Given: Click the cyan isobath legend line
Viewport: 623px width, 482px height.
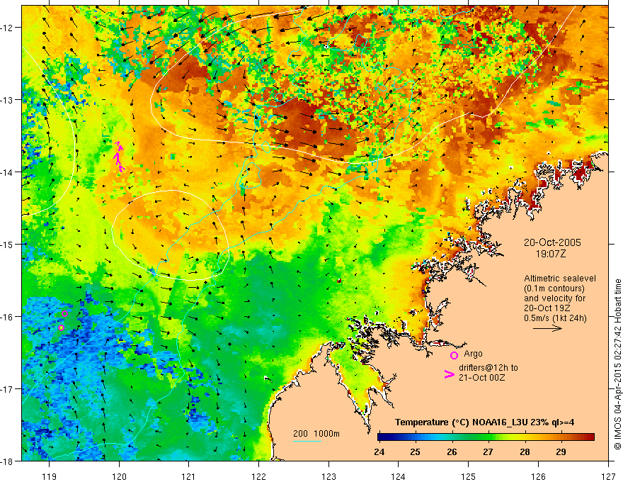Looking at the screenshot, I should point(307,441).
